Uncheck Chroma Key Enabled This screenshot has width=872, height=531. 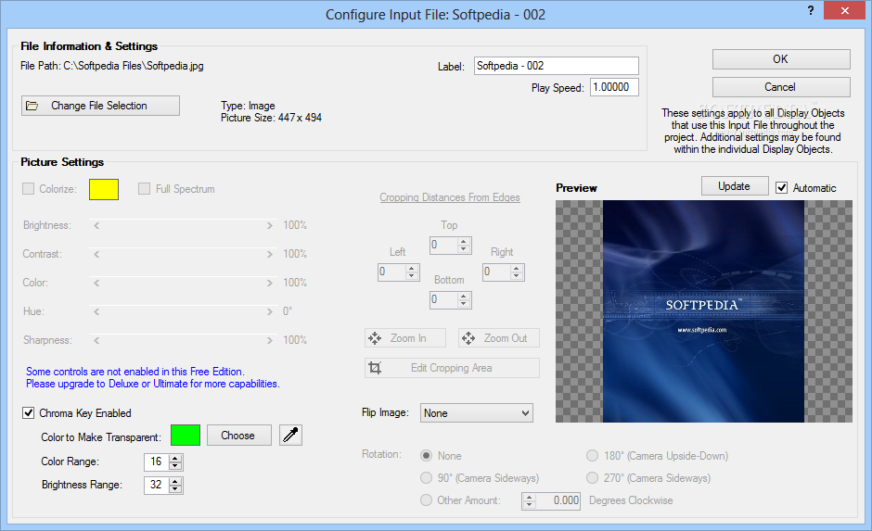coord(29,412)
